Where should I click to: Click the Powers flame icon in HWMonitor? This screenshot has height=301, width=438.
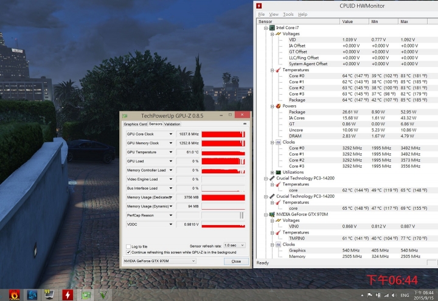click(x=278, y=106)
